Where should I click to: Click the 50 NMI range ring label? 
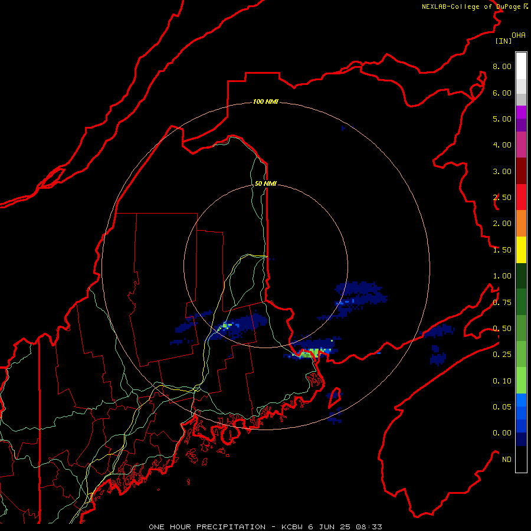pos(265,183)
